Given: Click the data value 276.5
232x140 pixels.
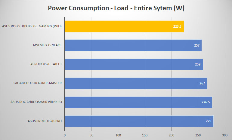Looking at the screenshot, I should click(206, 102).
